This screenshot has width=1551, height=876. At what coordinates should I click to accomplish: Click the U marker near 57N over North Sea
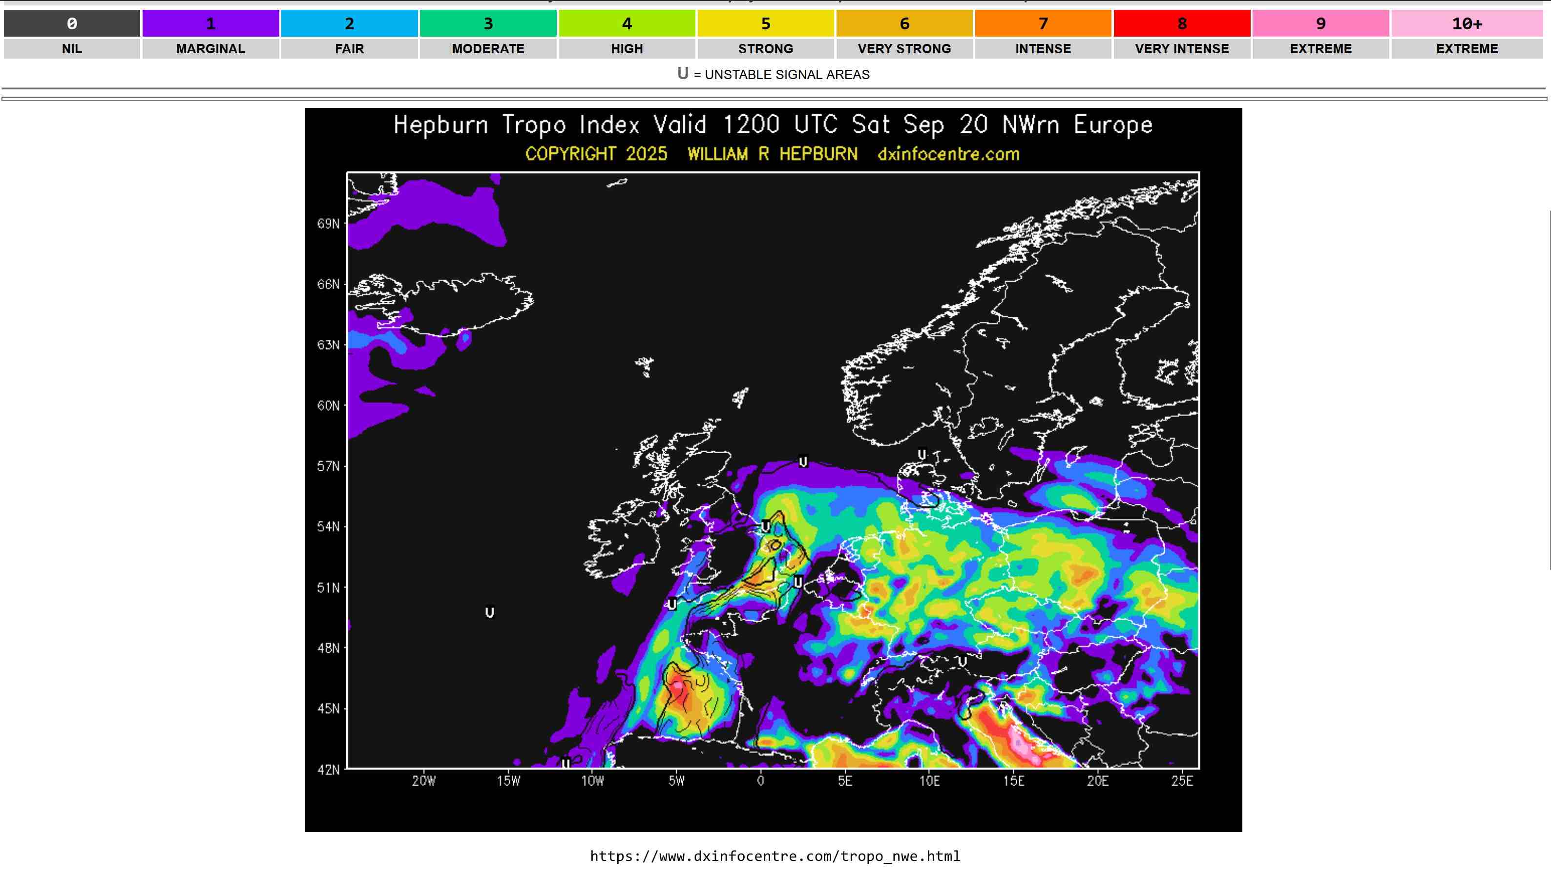802,462
